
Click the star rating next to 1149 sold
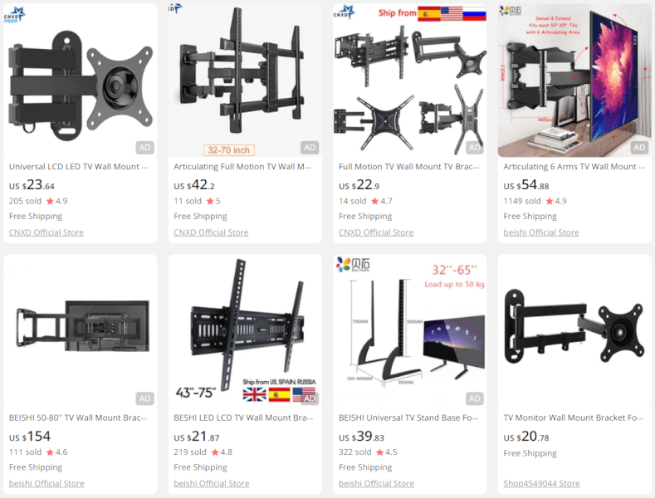pyautogui.click(x=556, y=201)
